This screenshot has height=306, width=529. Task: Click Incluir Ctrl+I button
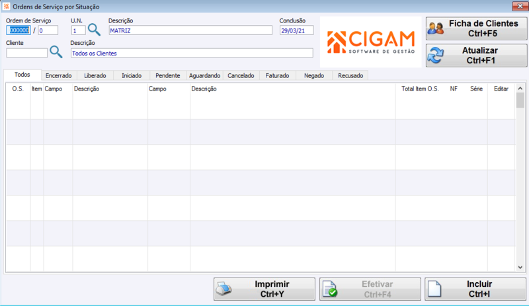pyautogui.click(x=475, y=289)
